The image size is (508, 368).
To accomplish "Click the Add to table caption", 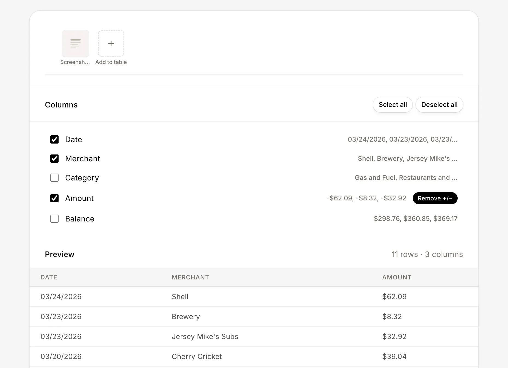I will point(111,62).
